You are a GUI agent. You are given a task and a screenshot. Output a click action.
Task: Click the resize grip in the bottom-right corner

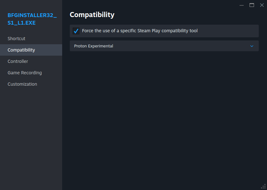263,186
